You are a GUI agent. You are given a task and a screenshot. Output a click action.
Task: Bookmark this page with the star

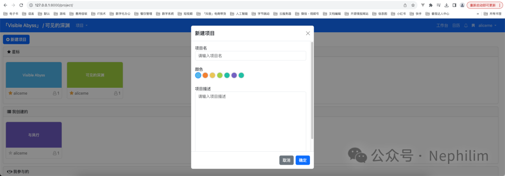point(413,5)
